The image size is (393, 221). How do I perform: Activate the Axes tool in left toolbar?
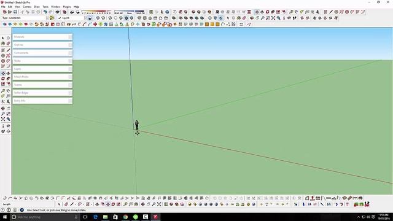(x=3, y=101)
